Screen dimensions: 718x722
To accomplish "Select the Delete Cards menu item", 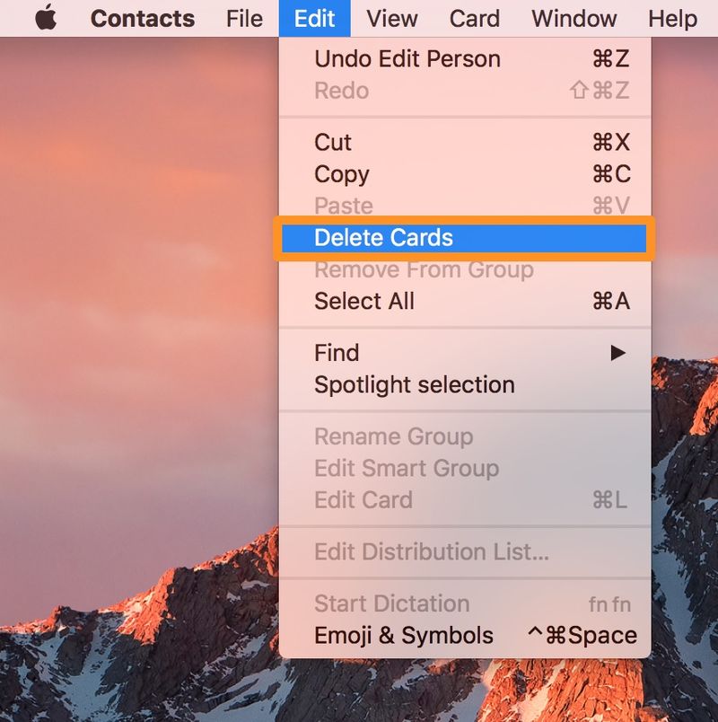I will pos(464,238).
